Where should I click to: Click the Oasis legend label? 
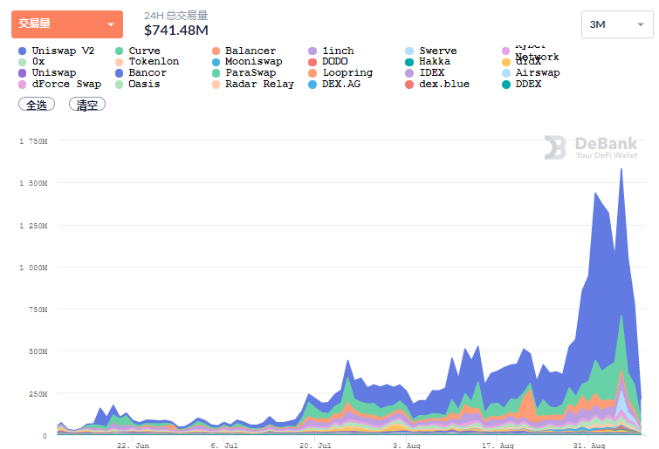(144, 84)
